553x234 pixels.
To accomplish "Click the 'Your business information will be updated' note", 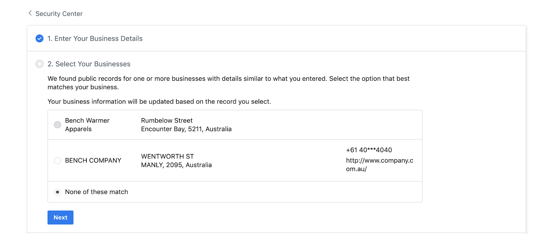I will tap(159, 102).
